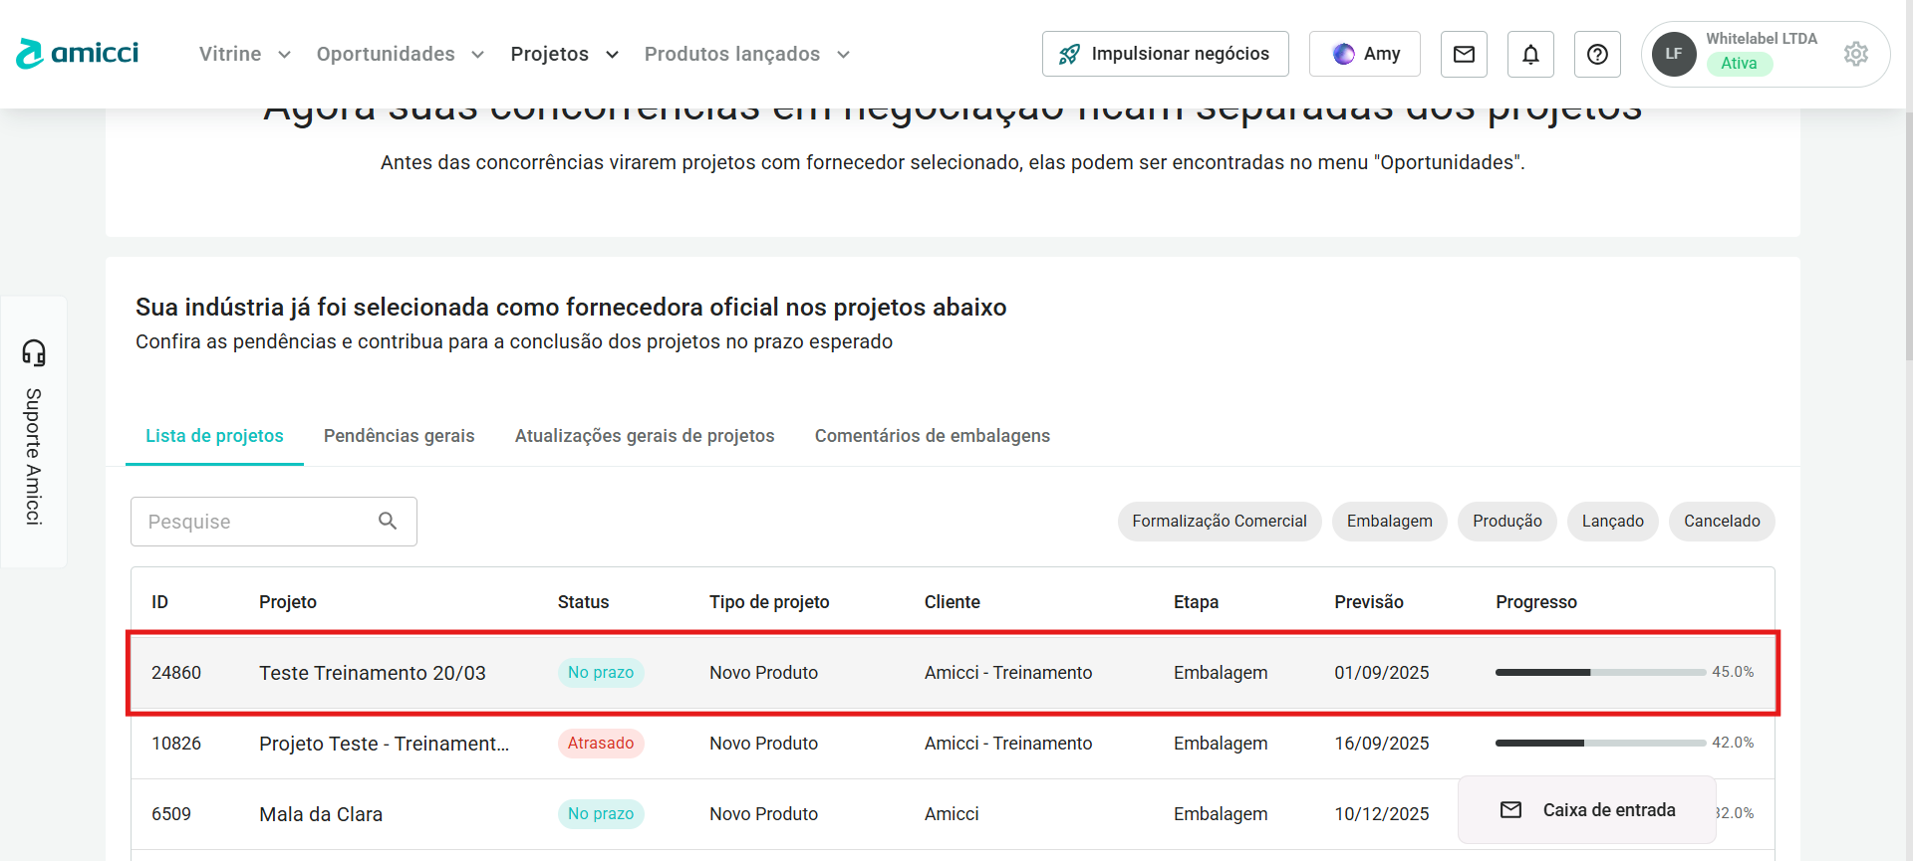1913x861 pixels.
Task: Open the mail envelope icon in header
Action: point(1464,54)
